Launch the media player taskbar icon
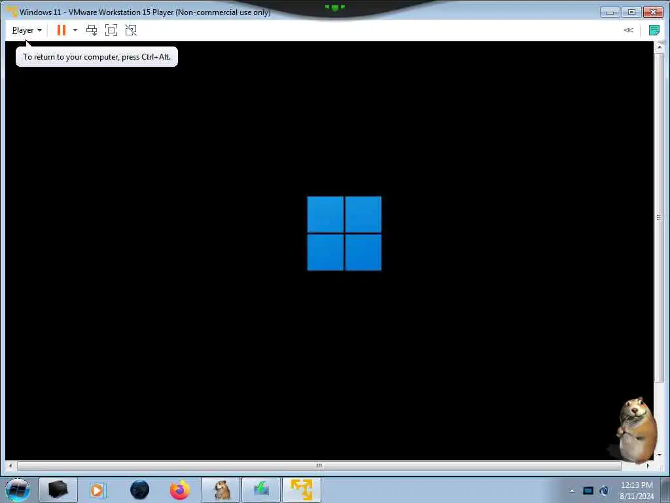Image resolution: width=670 pixels, height=503 pixels. tap(98, 490)
